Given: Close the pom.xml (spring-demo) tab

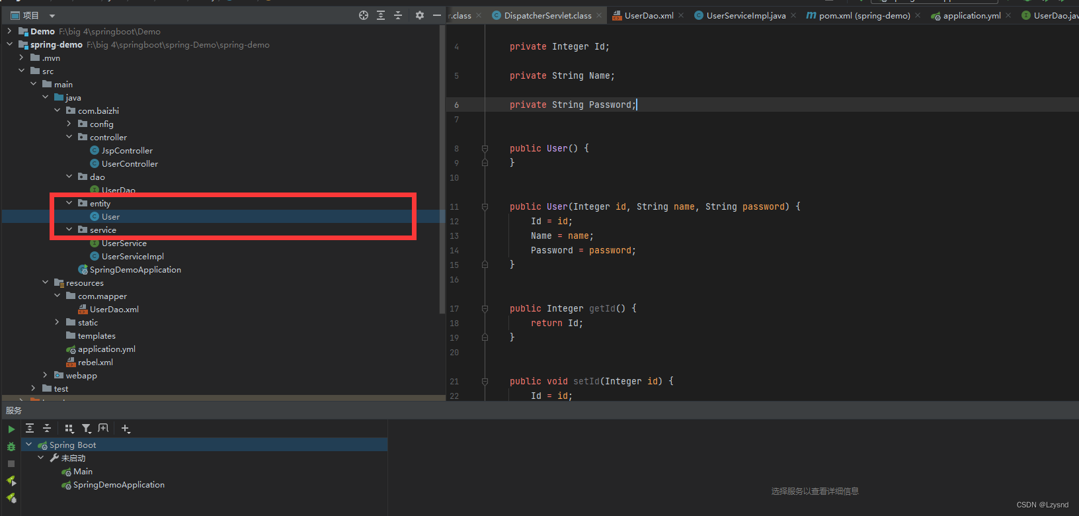Looking at the screenshot, I should tap(918, 16).
